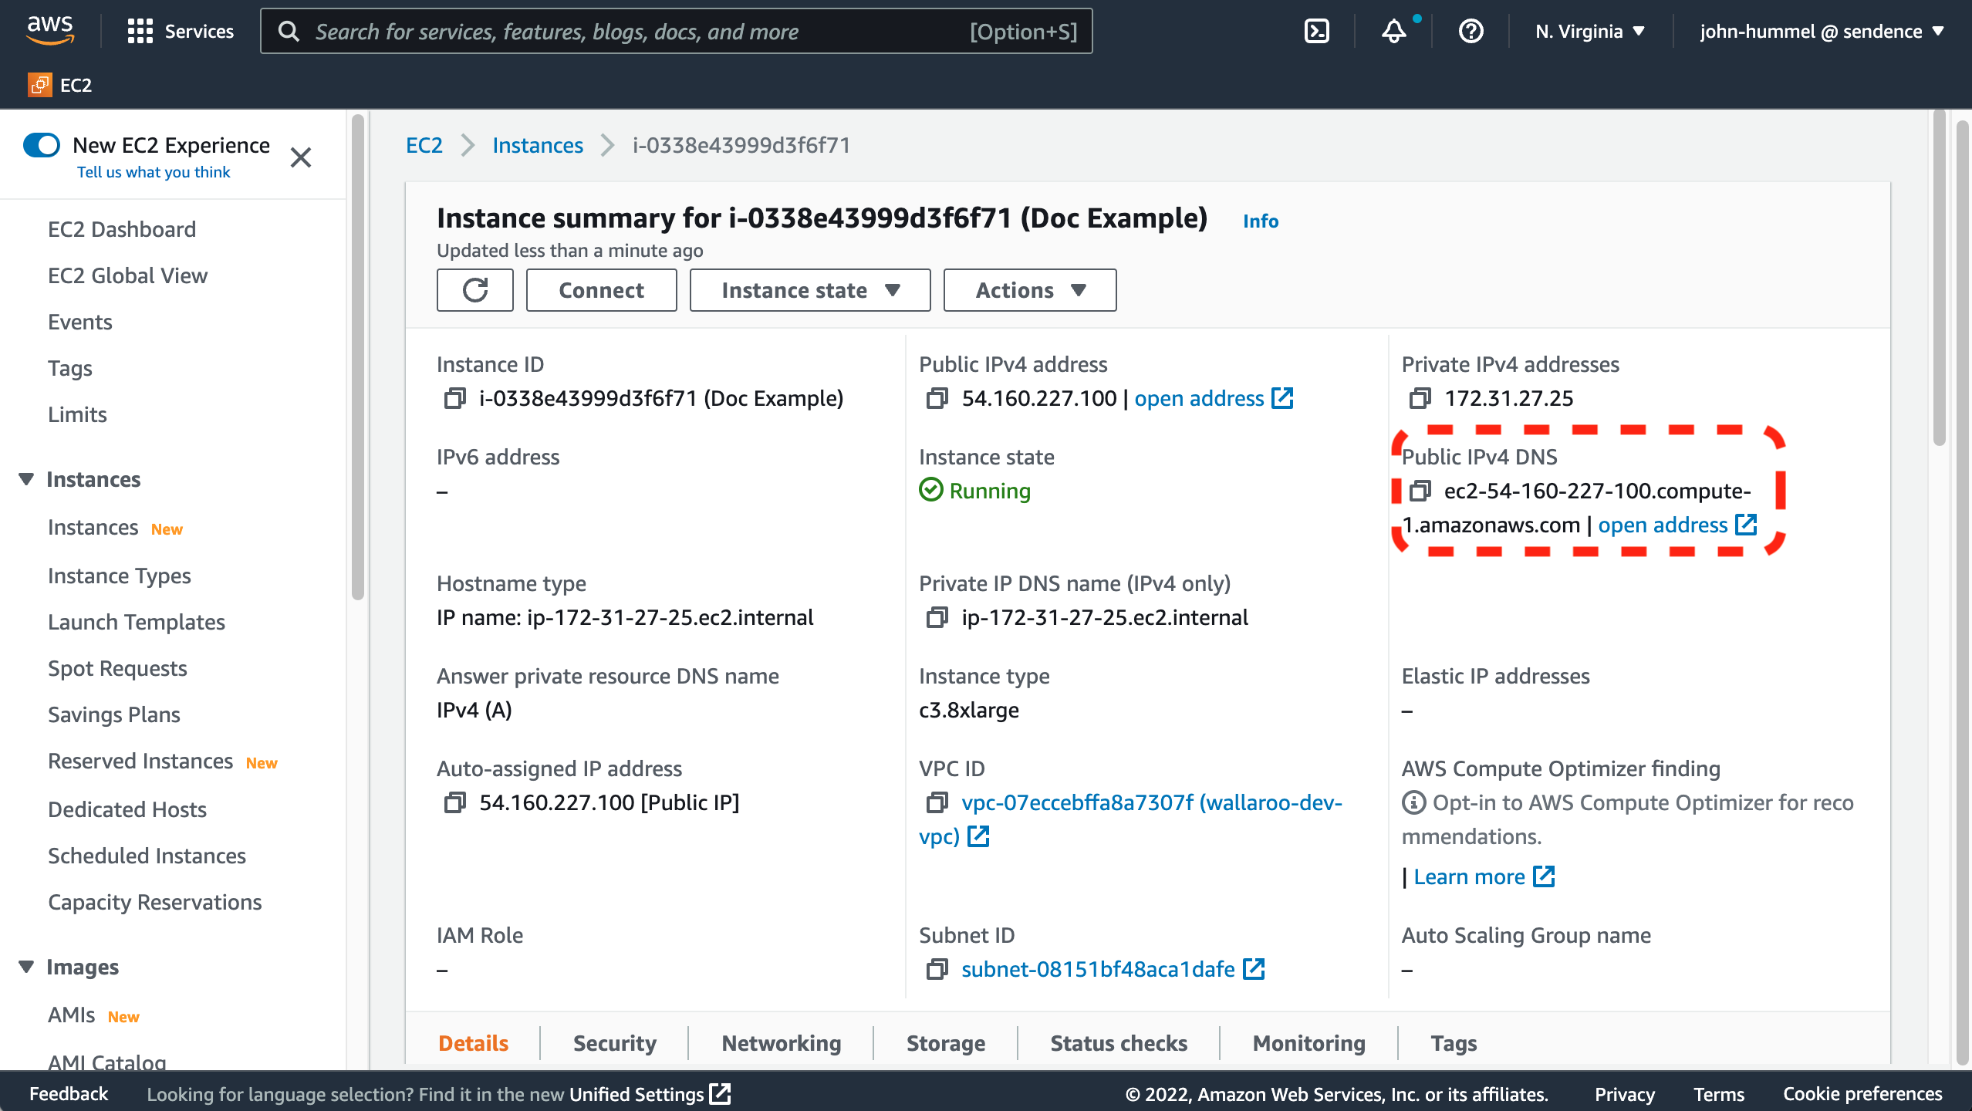Select the Security tab
This screenshot has width=1972, height=1111.
click(615, 1041)
